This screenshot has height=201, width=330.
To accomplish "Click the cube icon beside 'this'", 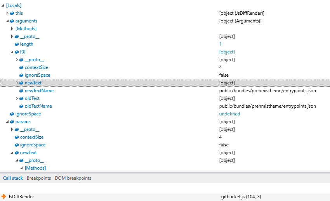I will pos(12,13).
